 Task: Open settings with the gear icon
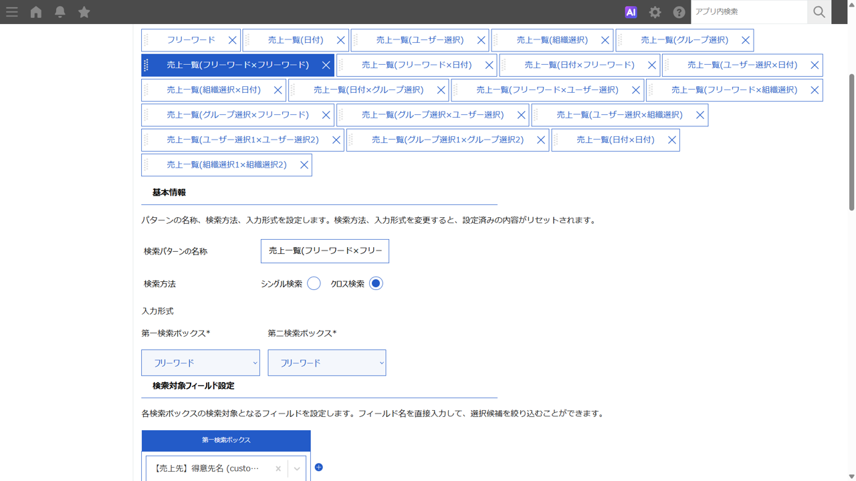point(655,12)
